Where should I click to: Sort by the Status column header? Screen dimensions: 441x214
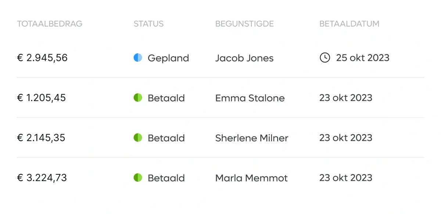tap(148, 24)
